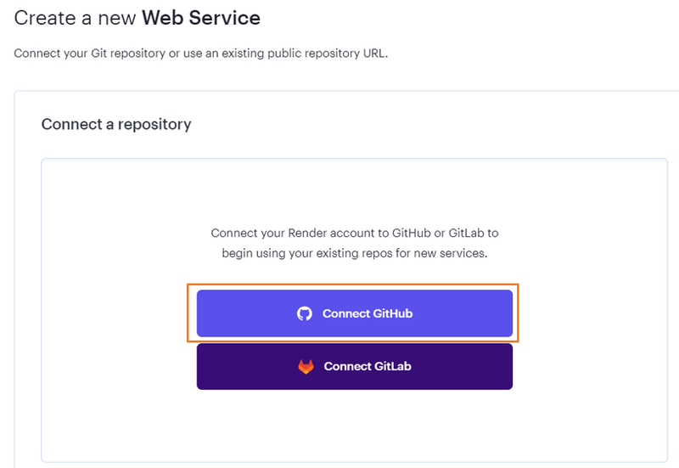
Task: Click the GitLab fox icon
Action: [x=306, y=367]
